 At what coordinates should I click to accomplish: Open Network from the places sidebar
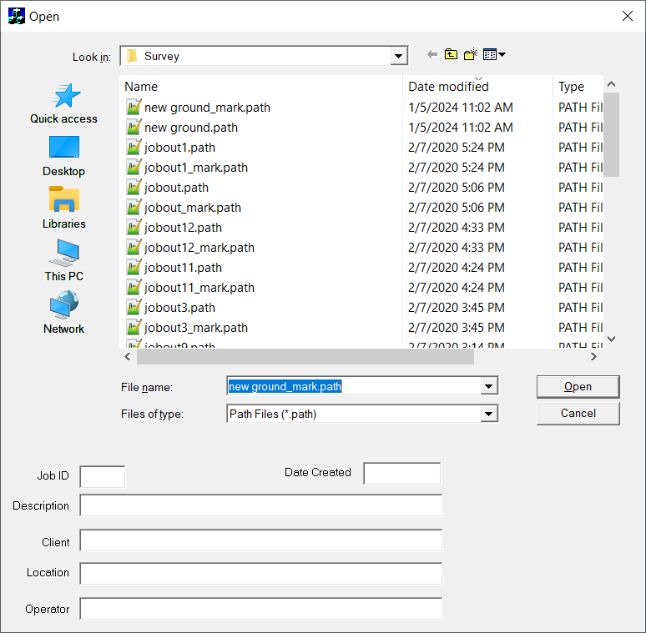(64, 314)
